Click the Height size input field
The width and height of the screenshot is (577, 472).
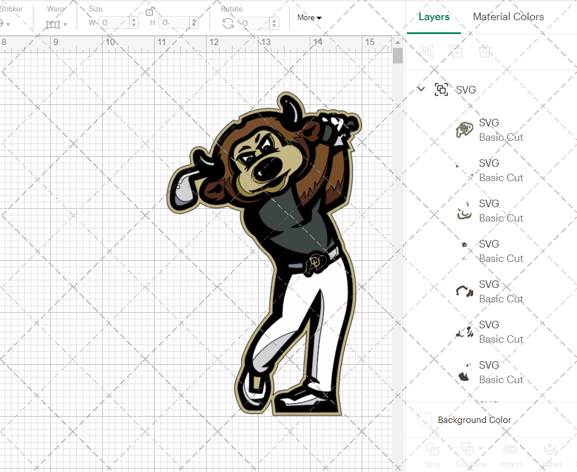[x=174, y=23]
